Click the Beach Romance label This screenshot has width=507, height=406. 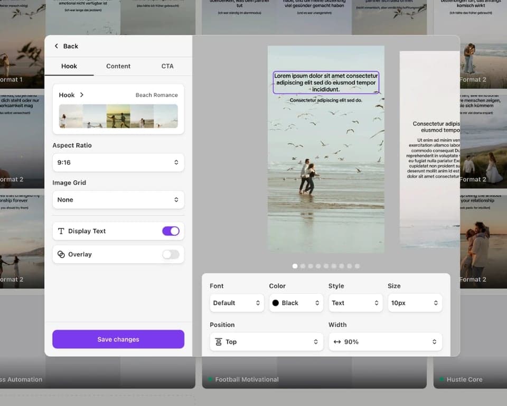(x=156, y=95)
